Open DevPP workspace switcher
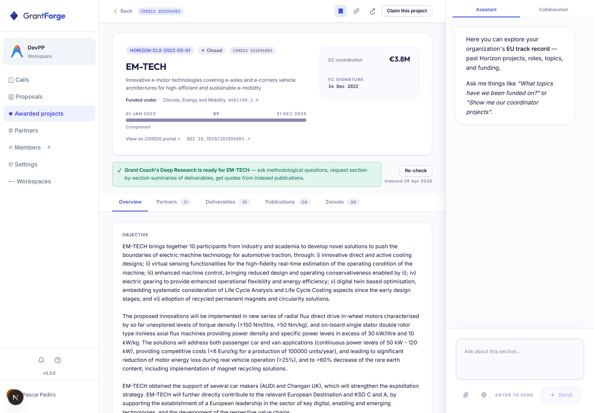 pyautogui.click(x=49, y=52)
